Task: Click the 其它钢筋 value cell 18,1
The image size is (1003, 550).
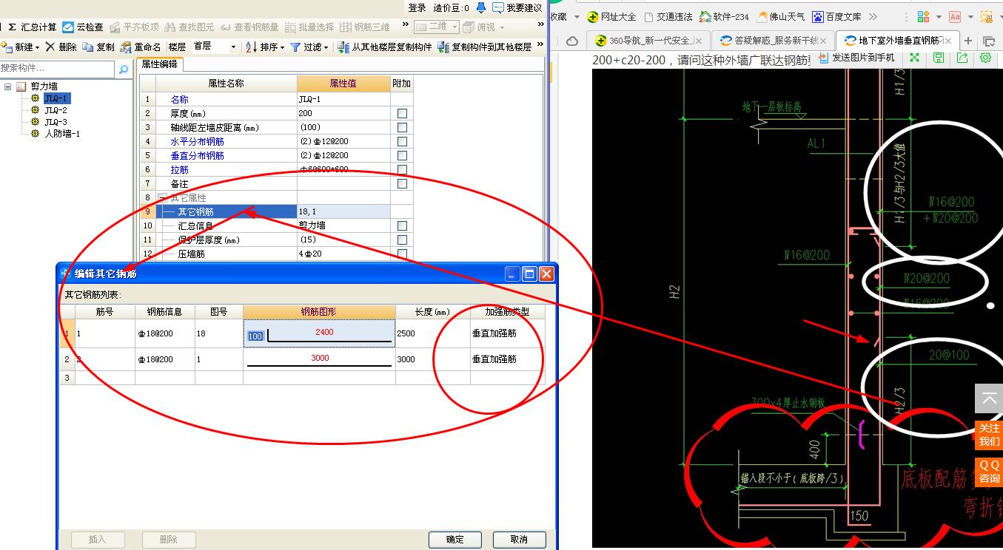Action: tap(343, 212)
